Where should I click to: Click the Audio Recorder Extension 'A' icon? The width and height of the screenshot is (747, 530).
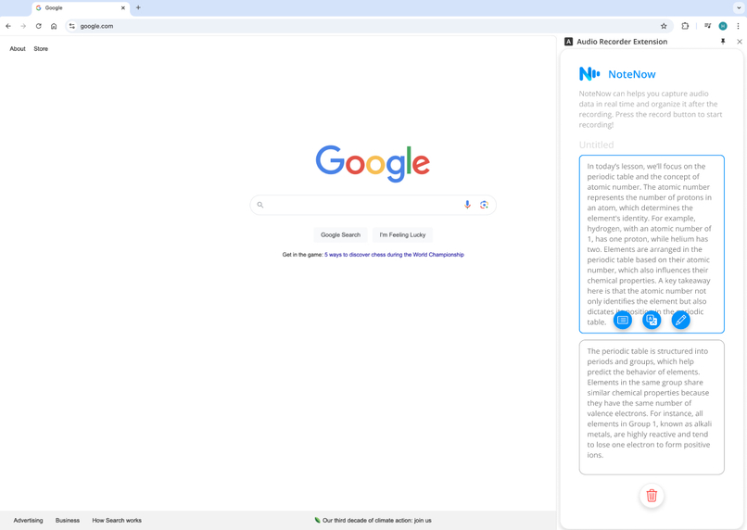(568, 42)
